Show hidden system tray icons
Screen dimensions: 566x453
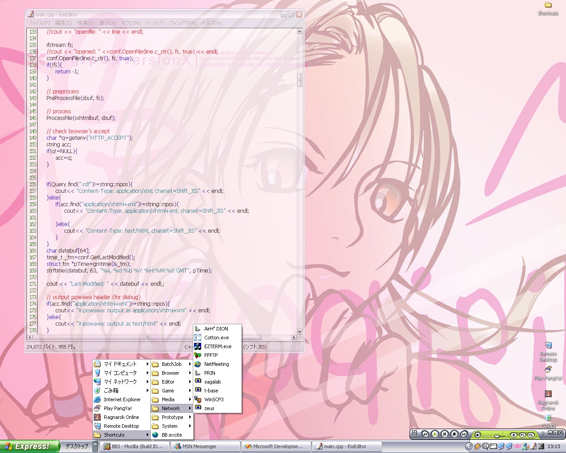click(x=469, y=446)
